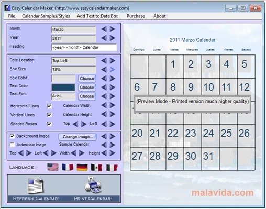Click previous background image left arrow

104,136
